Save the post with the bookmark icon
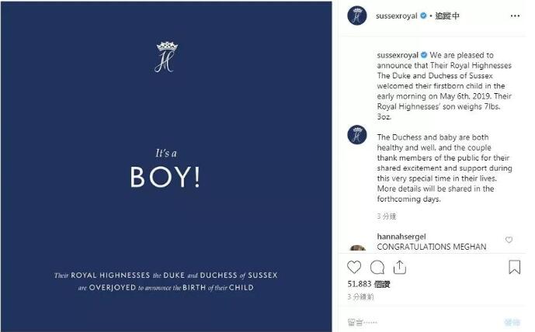 [514, 268]
